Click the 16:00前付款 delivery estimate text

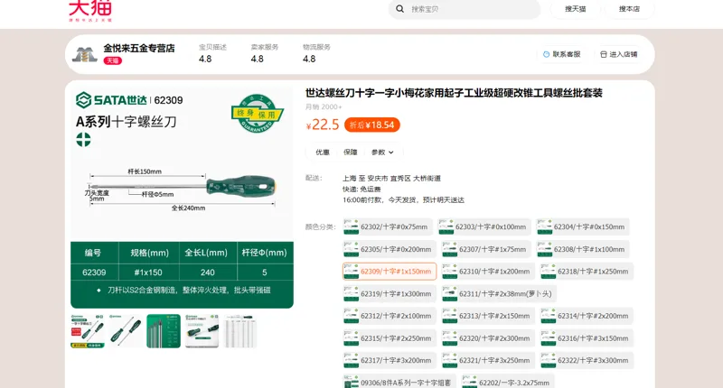pyautogui.click(x=403, y=200)
